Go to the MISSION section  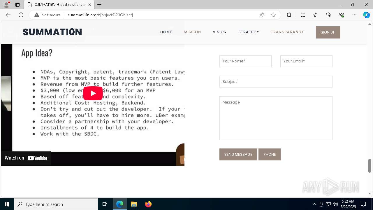192,32
